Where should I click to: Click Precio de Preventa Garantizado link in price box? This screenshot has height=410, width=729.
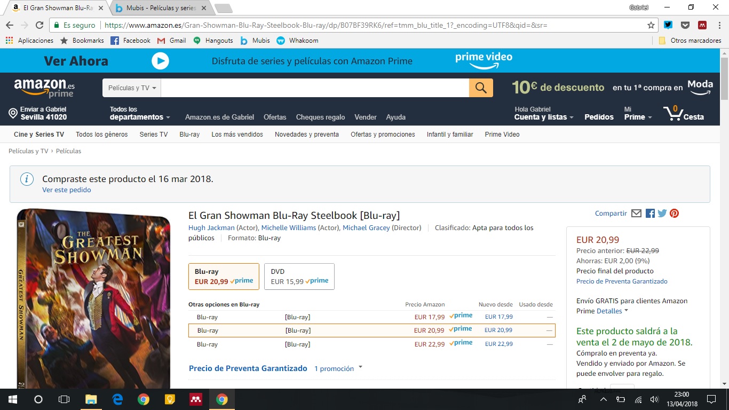(622, 281)
